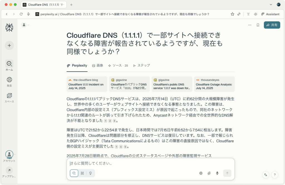Select the search mode toggle in the input box
This screenshot has width=285, height=185.
[74, 173]
